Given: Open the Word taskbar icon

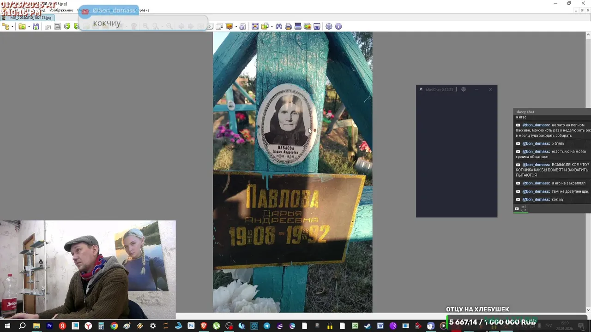Looking at the screenshot, I should pos(380,326).
